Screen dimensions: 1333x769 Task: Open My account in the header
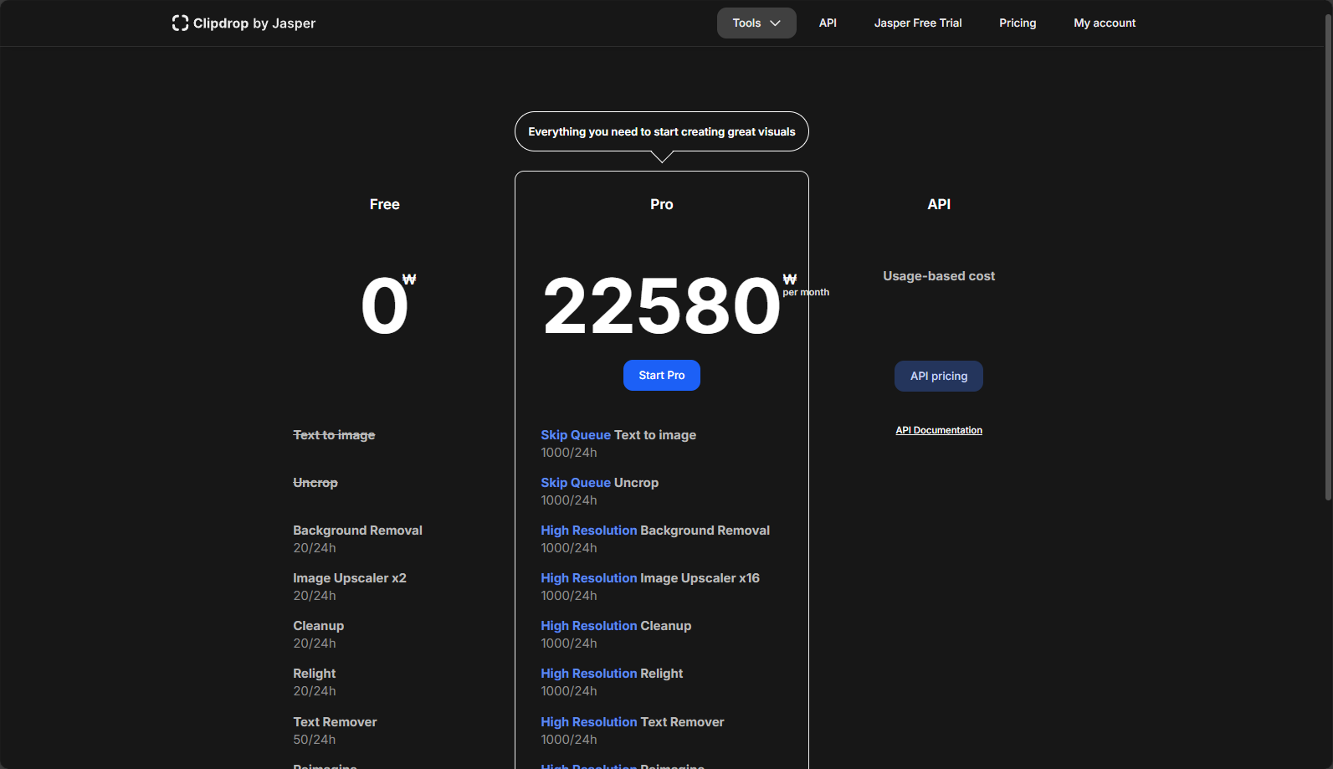tap(1105, 23)
